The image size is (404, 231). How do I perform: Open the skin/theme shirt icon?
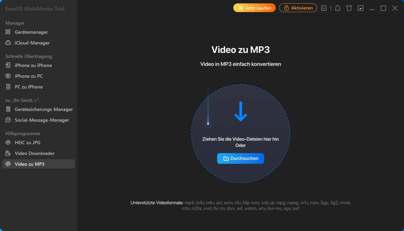click(349, 8)
